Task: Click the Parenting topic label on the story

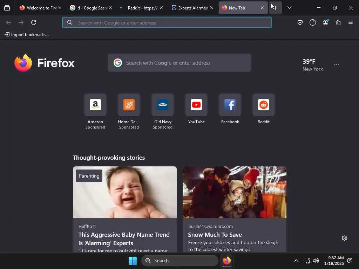Action: tap(89, 176)
